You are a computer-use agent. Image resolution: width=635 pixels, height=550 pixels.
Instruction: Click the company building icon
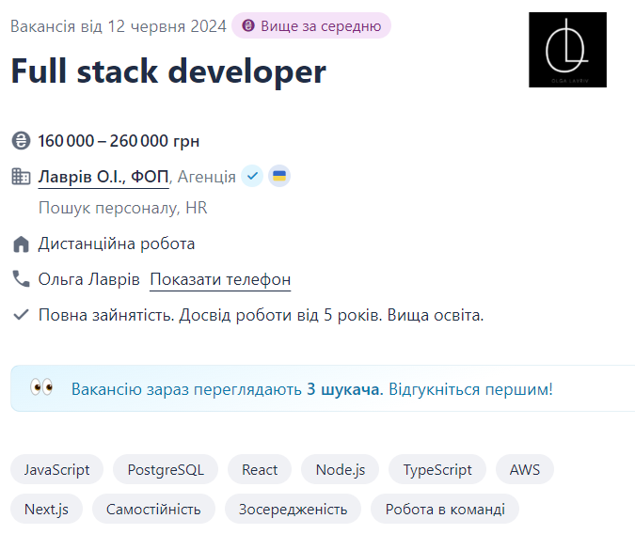(21, 176)
